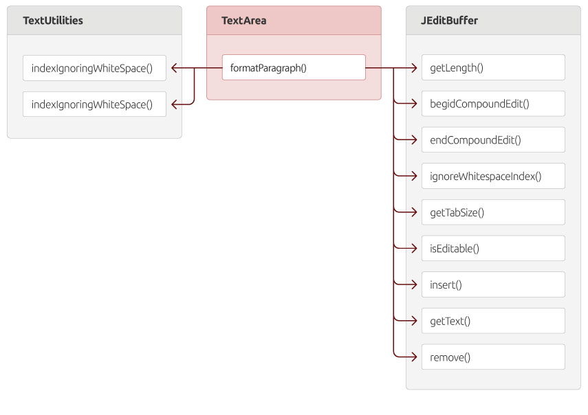Click the arrow pointing to isEditable()
This screenshot has height=415, width=588.
pyautogui.click(x=413, y=248)
